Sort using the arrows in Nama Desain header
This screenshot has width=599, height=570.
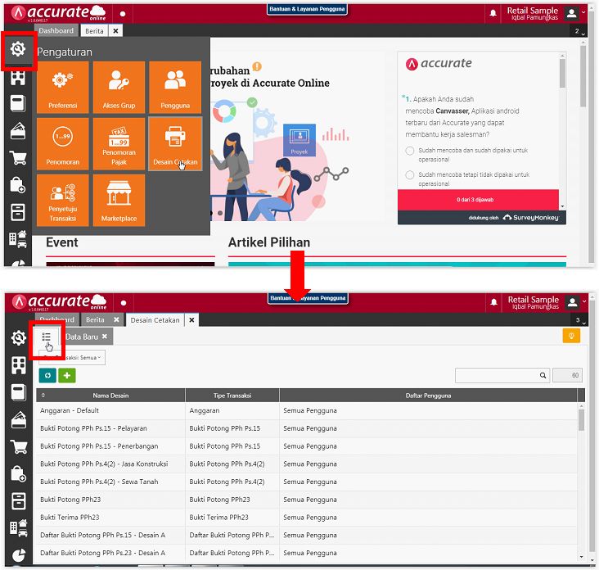click(43, 396)
